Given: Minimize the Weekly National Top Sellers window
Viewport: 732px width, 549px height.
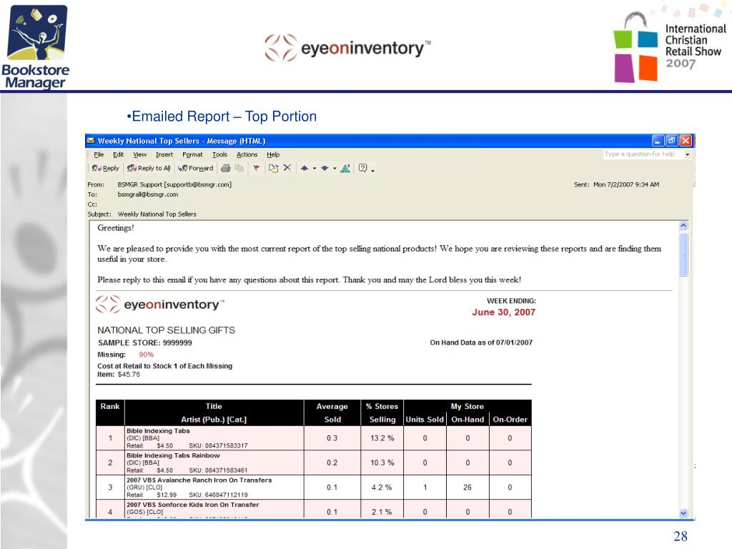Looking at the screenshot, I should point(658,141).
